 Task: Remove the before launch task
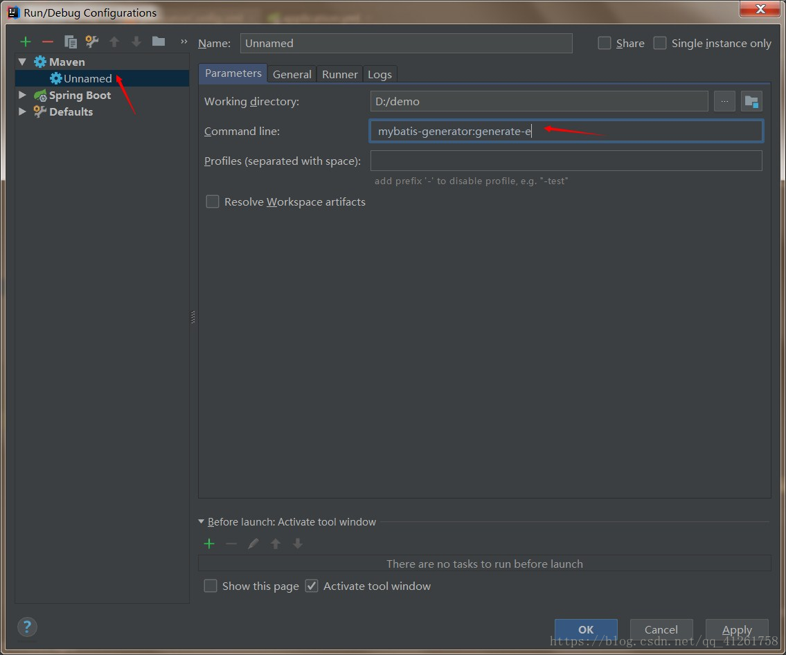click(231, 544)
